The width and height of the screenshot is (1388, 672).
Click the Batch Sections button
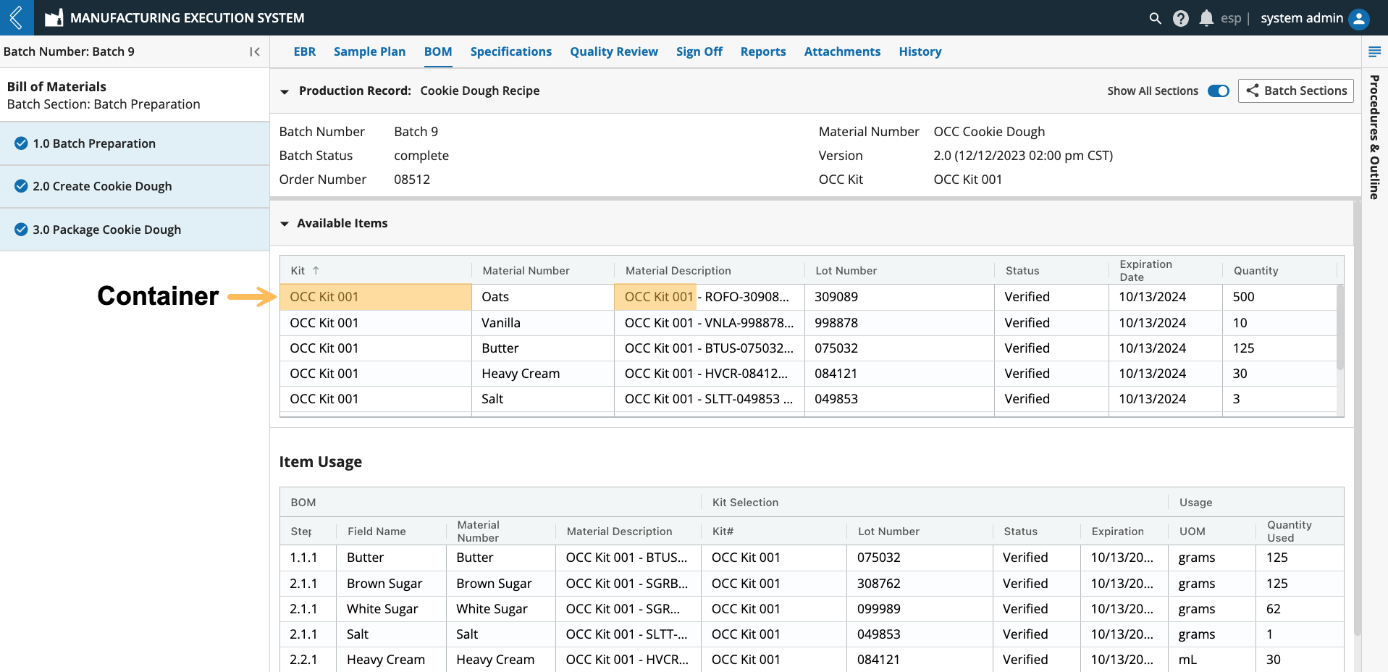[x=1296, y=91]
